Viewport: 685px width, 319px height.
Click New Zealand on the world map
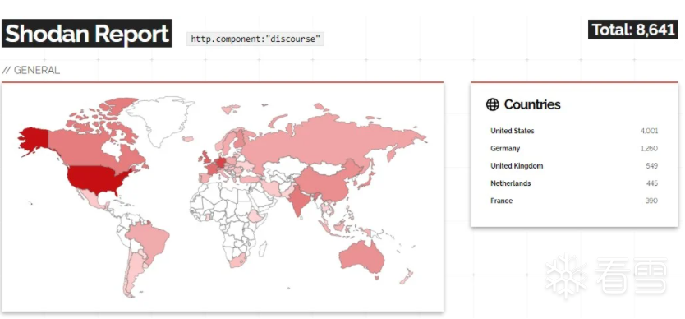click(x=407, y=276)
